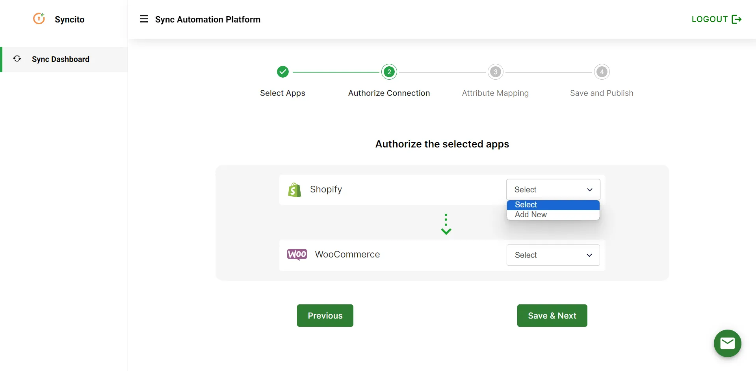Open the hamburger navigation menu
756x371 pixels.
click(144, 19)
